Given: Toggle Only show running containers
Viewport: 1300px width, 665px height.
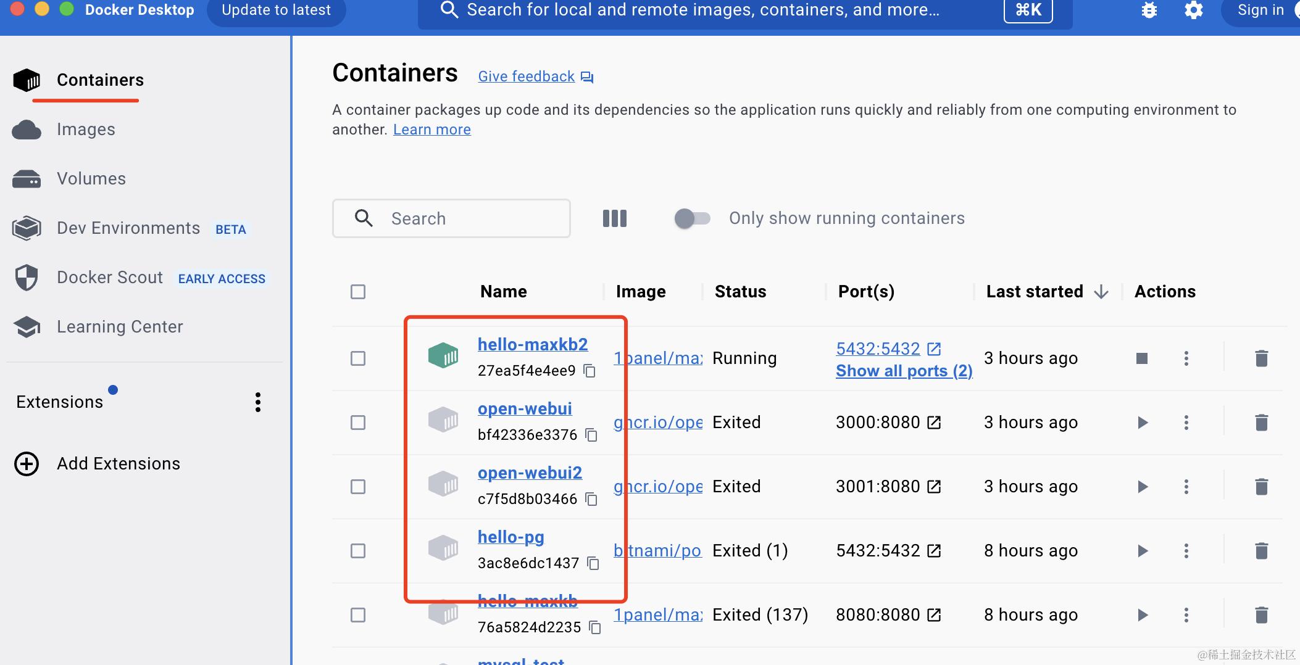Looking at the screenshot, I should pos(692,218).
